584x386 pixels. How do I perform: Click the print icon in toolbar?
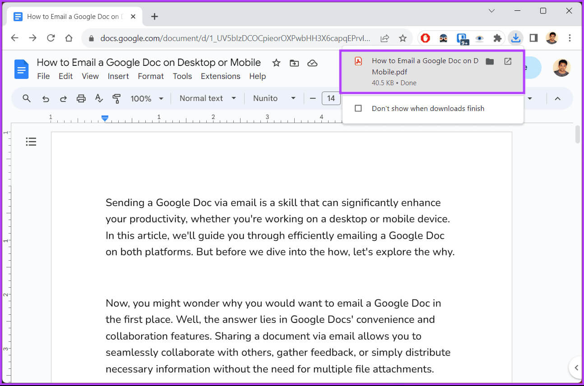click(x=81, y=98)
